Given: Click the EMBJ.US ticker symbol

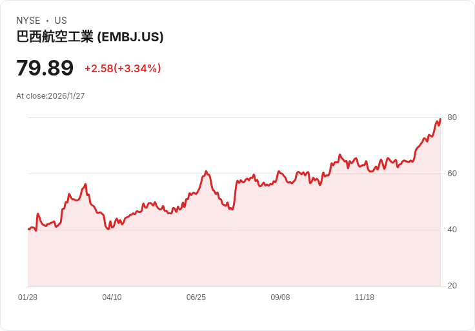Looking at the screenshot, I should pos(130,37).
